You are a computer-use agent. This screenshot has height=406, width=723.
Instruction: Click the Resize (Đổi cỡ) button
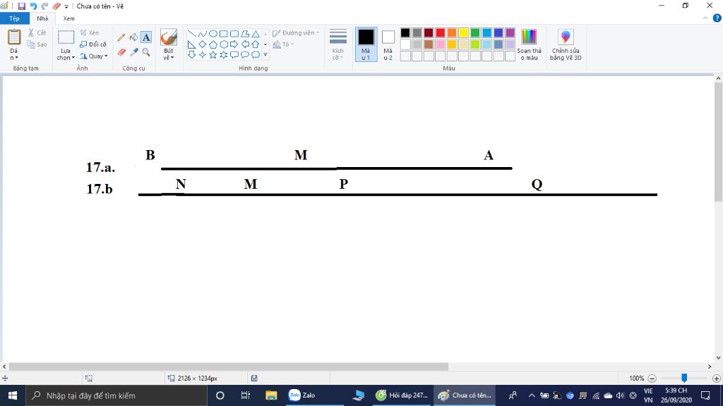93,44
